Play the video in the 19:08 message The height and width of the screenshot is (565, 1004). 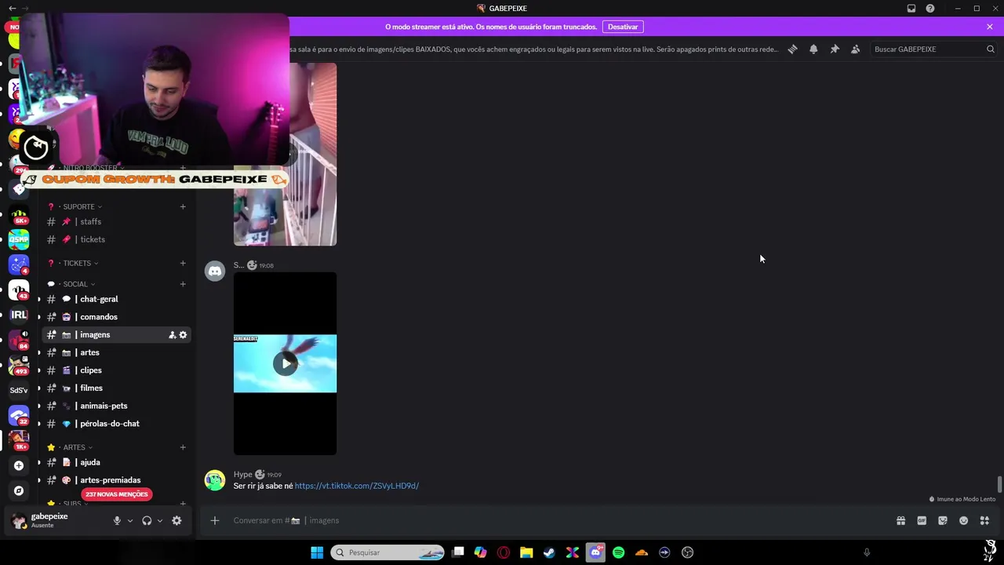tap(285, 363)
